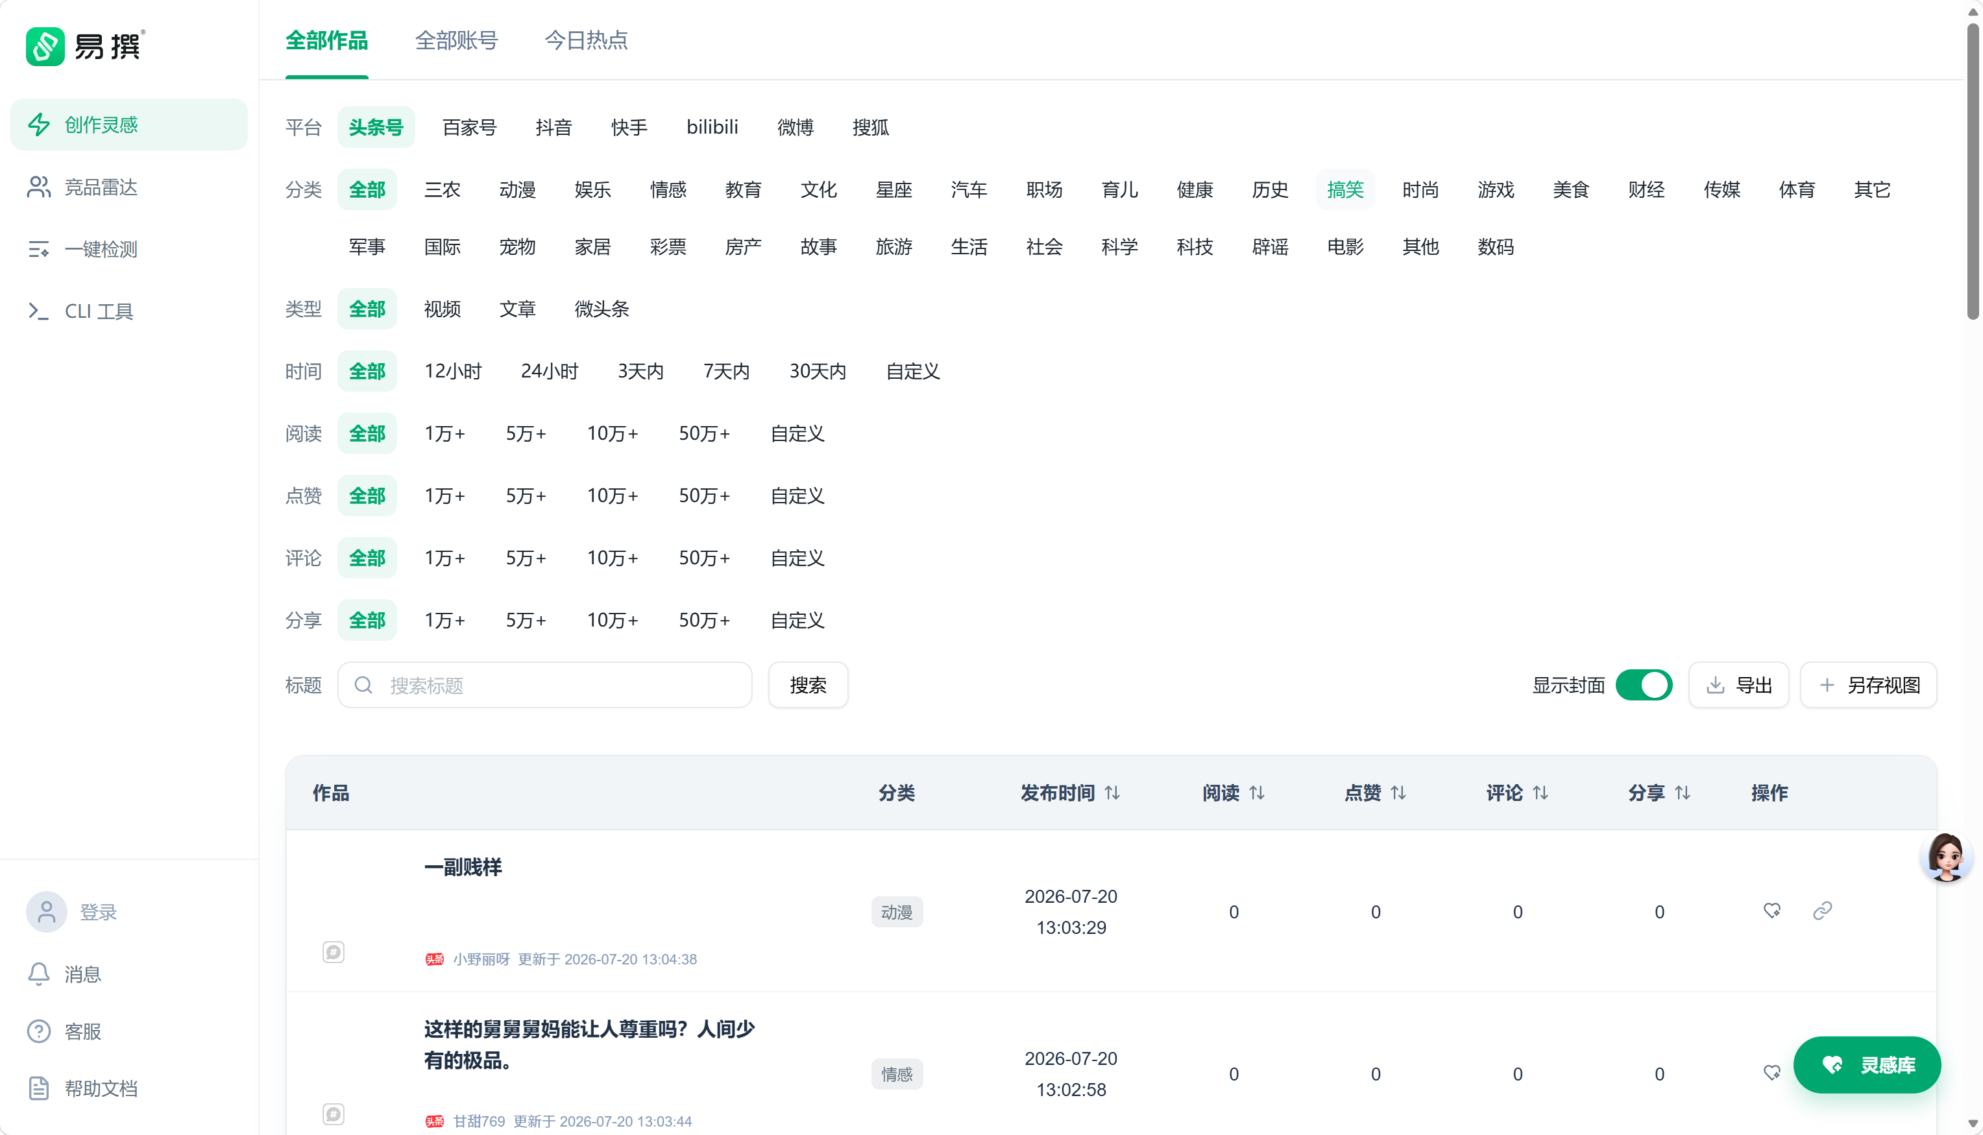
Task: Select 头条号 platform tab
Action: point(376,127)
